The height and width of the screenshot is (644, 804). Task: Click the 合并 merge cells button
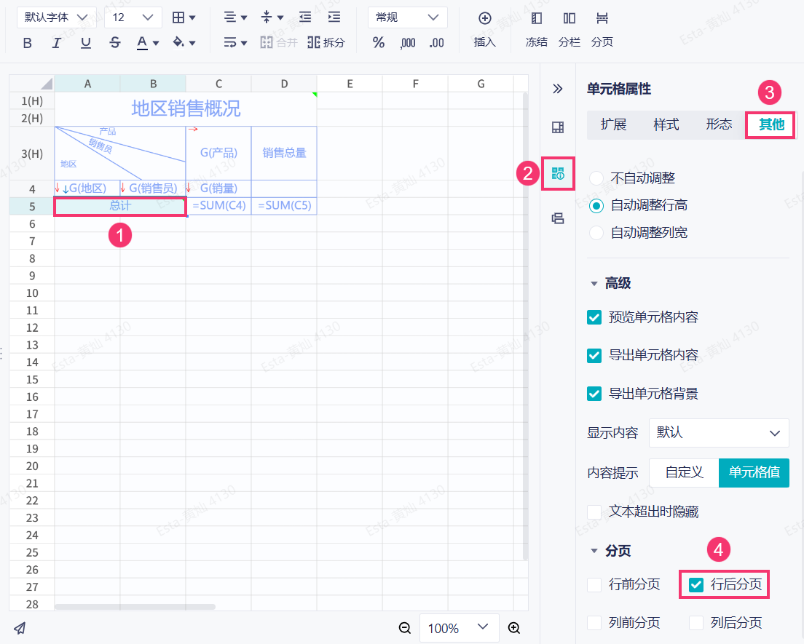click(x=279, y=42)
